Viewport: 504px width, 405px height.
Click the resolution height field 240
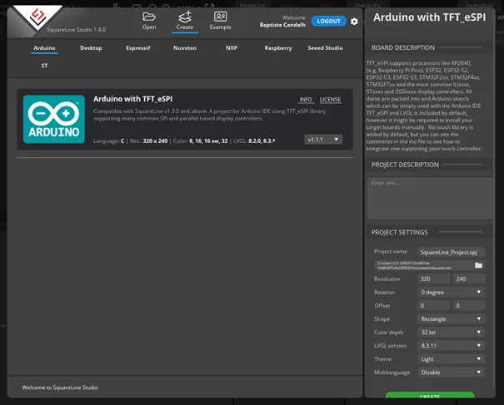coord(469,279)
